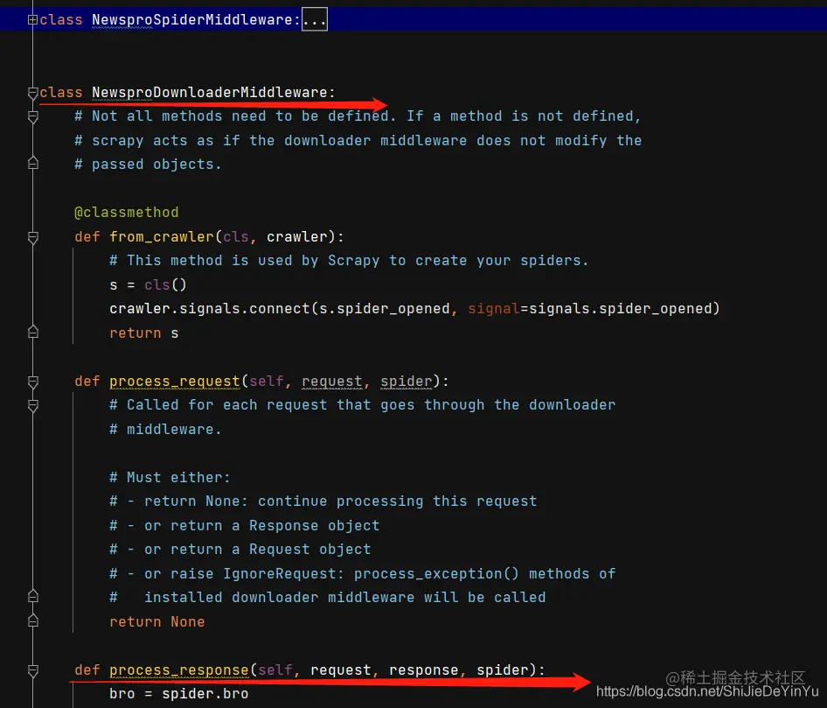Click fold end marker at 'passed objects' line
The width and height of the screenshot is (827, 708).
32,164
